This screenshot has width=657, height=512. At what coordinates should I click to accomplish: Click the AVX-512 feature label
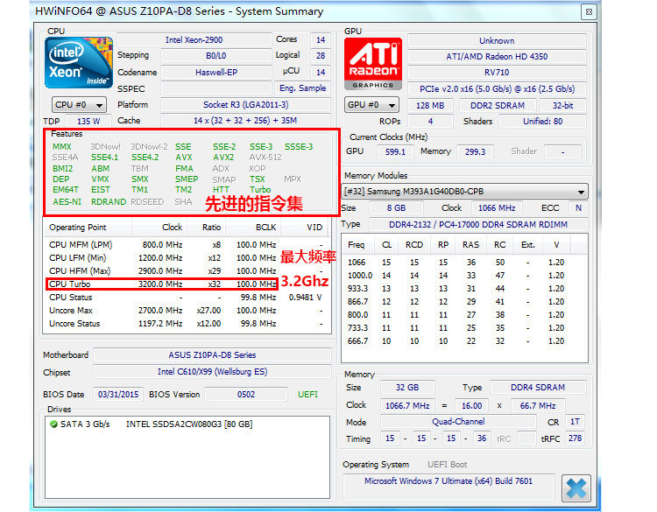[x=265, y=158]
